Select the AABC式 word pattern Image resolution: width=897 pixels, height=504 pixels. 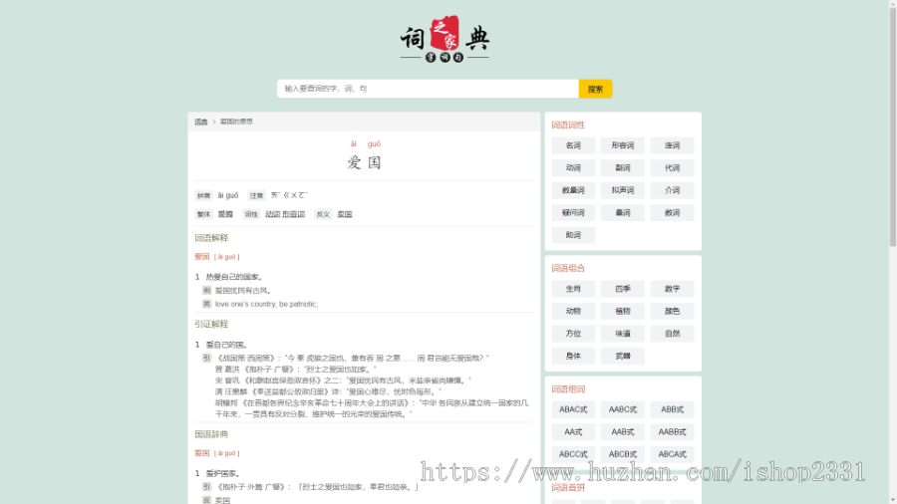pos(622,409)
